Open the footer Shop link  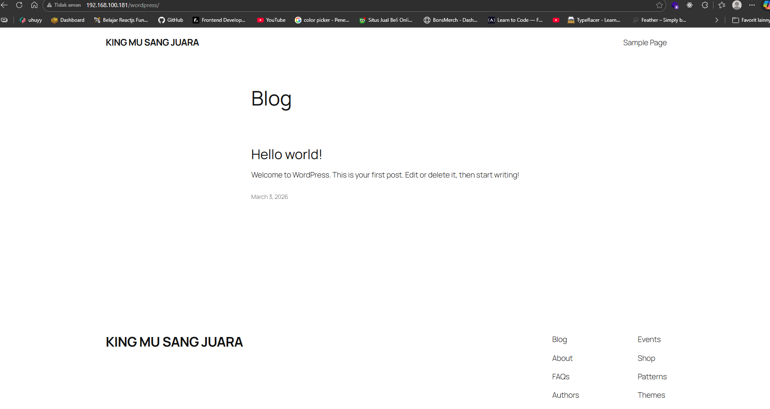point(646,358)
